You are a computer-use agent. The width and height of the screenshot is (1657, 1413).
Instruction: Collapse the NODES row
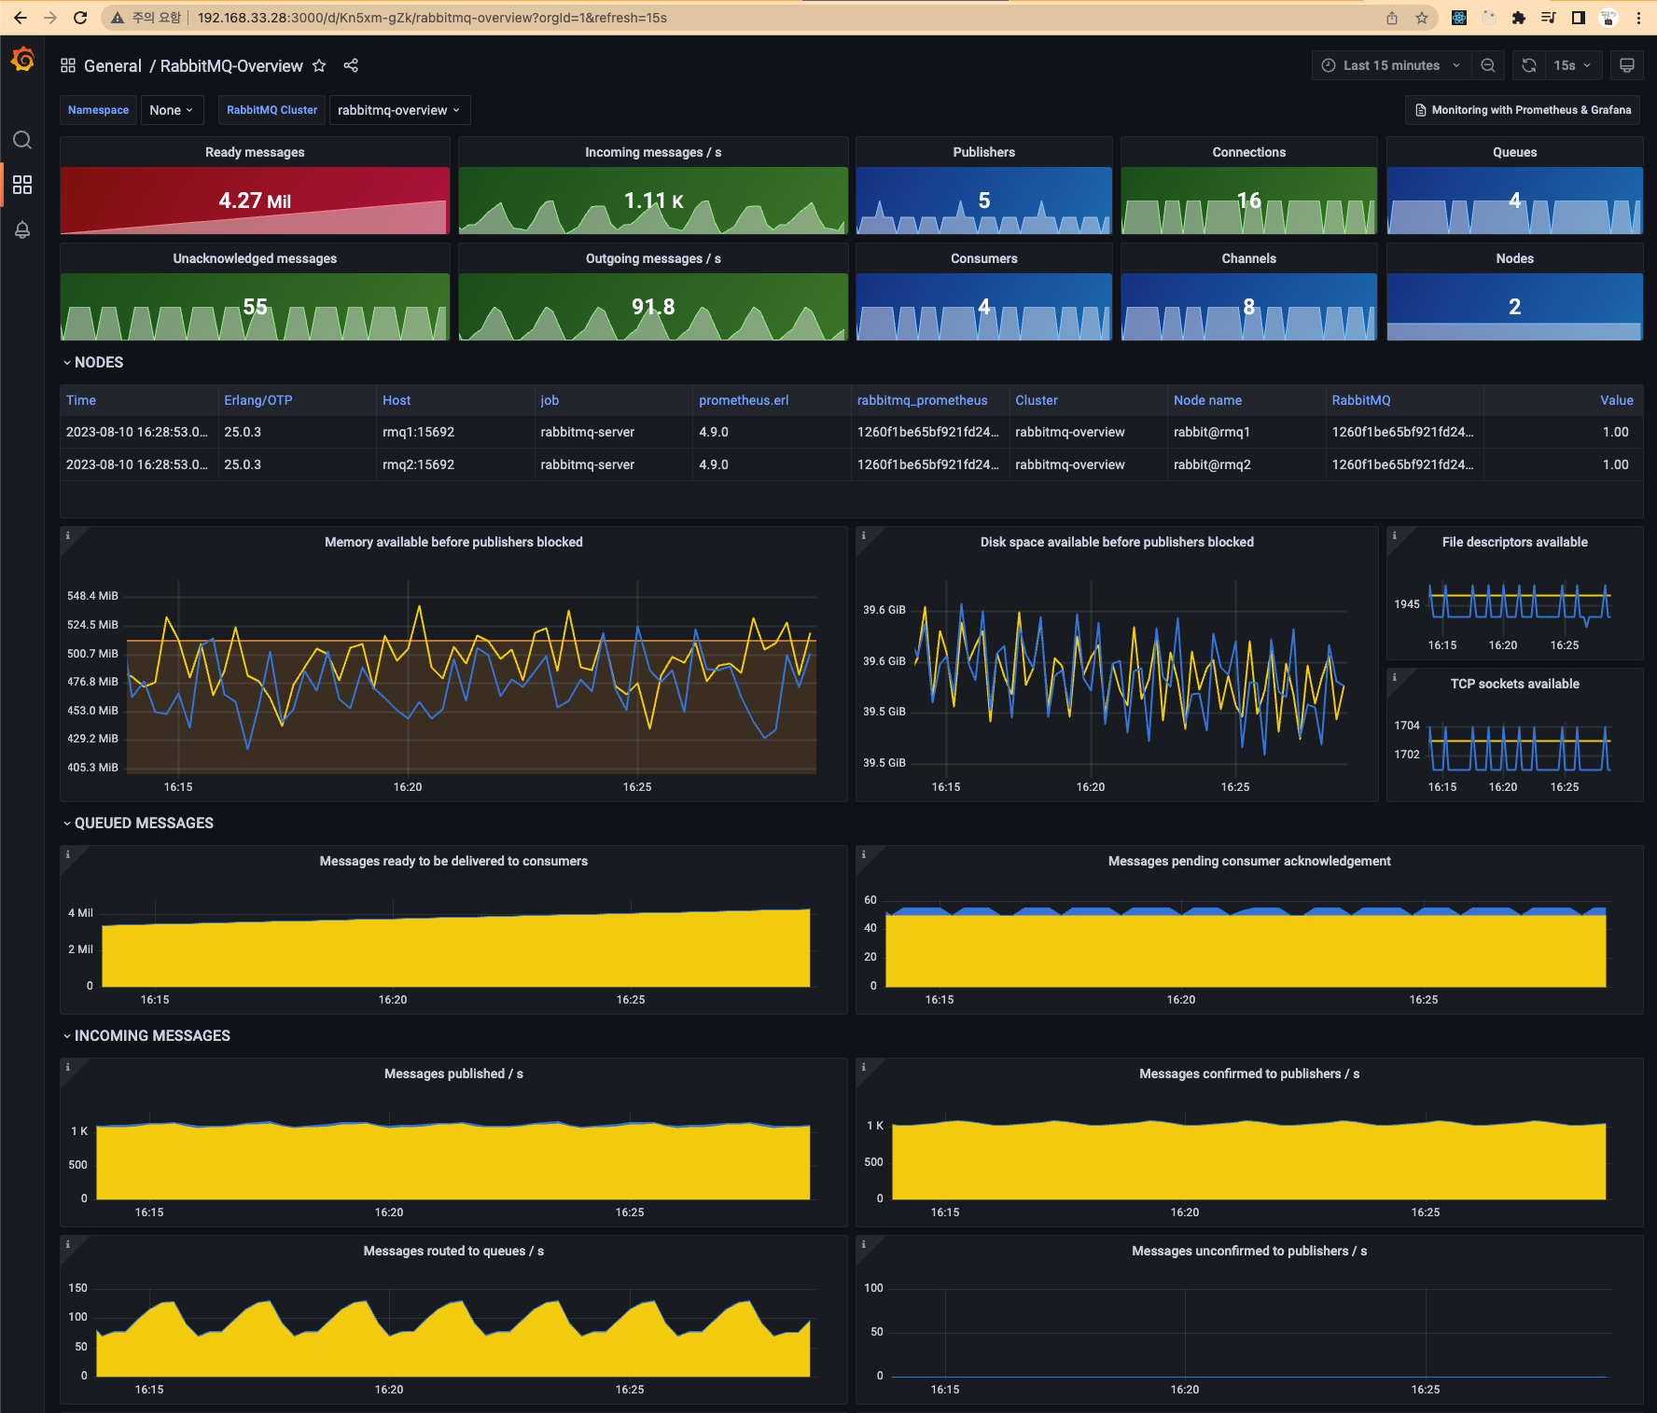coord(93,362)
